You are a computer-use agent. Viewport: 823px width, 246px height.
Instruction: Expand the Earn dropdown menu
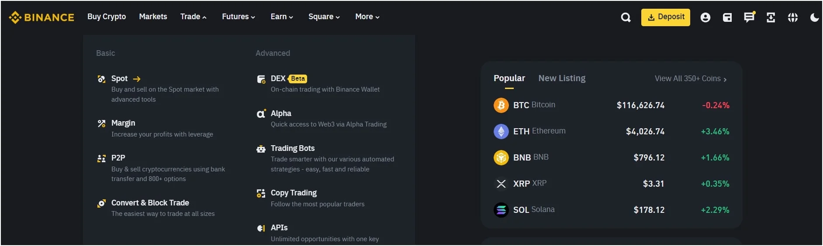[281, 17]
